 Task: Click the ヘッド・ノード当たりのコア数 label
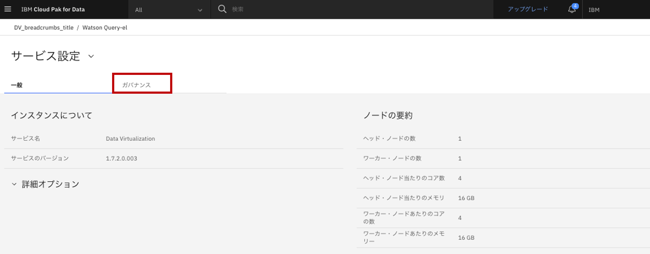pyautogui.click(x=404, y=178)
